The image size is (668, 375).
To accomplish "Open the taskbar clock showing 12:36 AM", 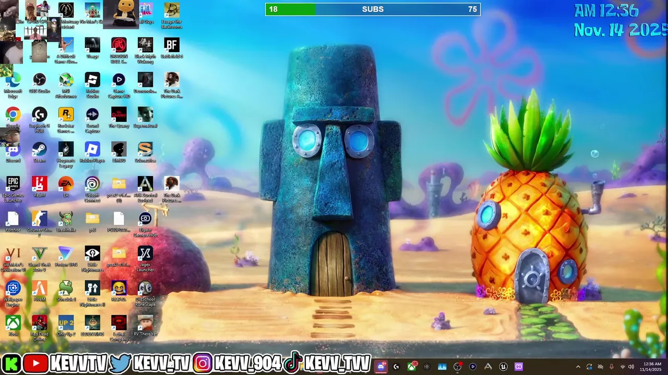I will pyautogui.click(x=652, y=367).
